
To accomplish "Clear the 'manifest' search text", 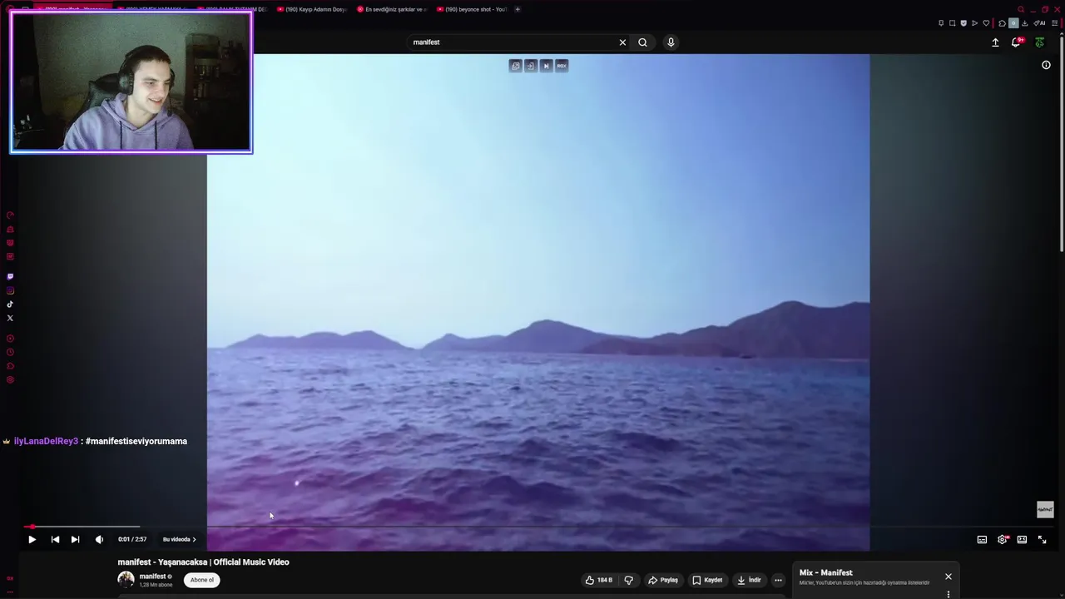I will coord(622,42).
